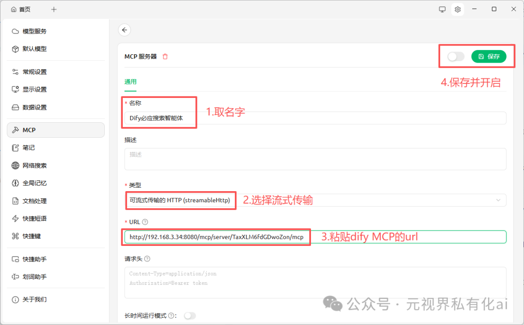The height and width of the screenshot is (325, 524).
Task: Open 快捷短语 menu item
Action: pyautogui.click(x=56, y=218)
